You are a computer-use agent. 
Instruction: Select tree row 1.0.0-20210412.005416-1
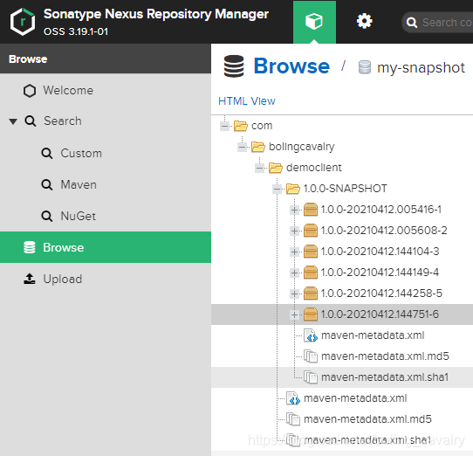[342, 210]
